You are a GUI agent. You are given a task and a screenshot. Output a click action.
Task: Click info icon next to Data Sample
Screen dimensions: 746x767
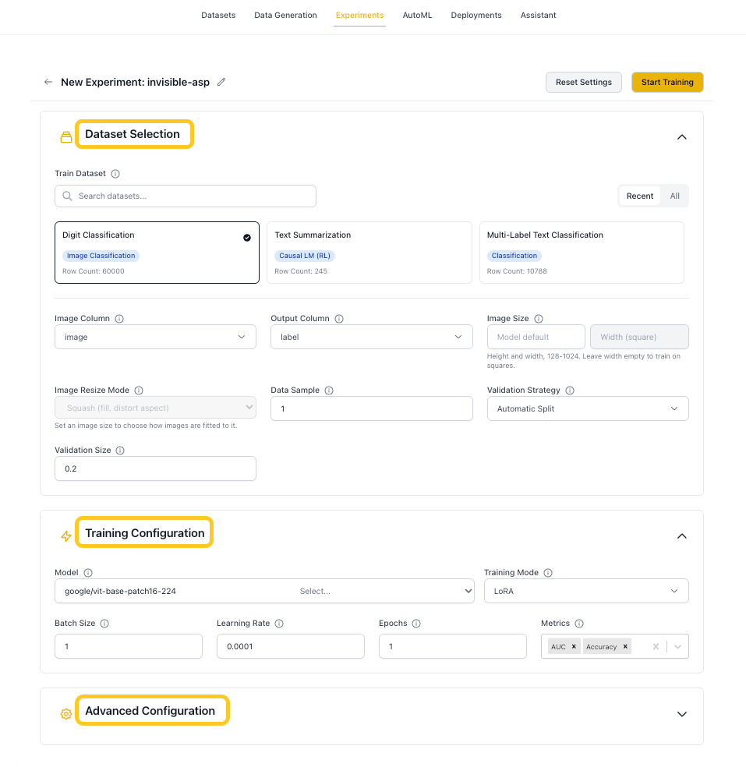click(329, 391)
